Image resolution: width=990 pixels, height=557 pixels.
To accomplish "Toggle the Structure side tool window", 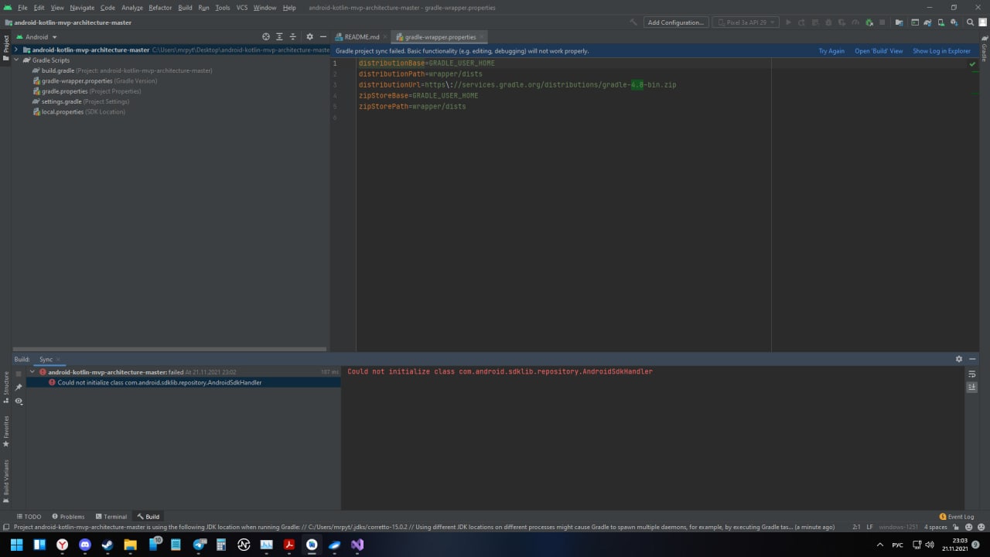I will click(x=5, y=387).
